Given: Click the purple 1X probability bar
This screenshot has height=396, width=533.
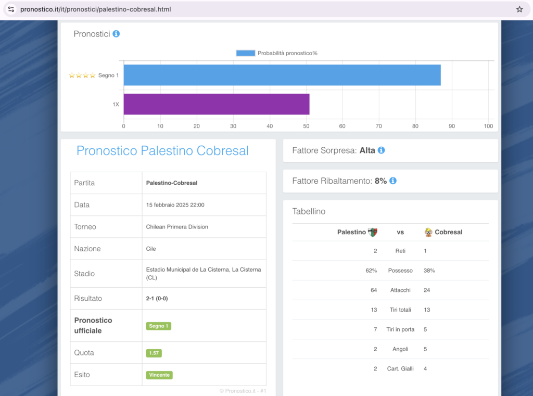Looking at the screenshot, I should (217, 104).
